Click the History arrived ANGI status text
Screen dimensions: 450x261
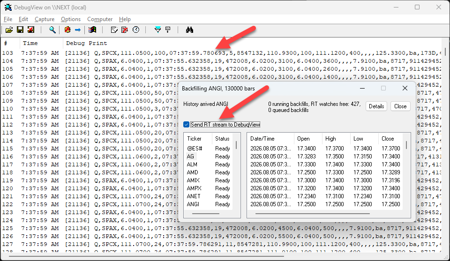tap(206, 104)
